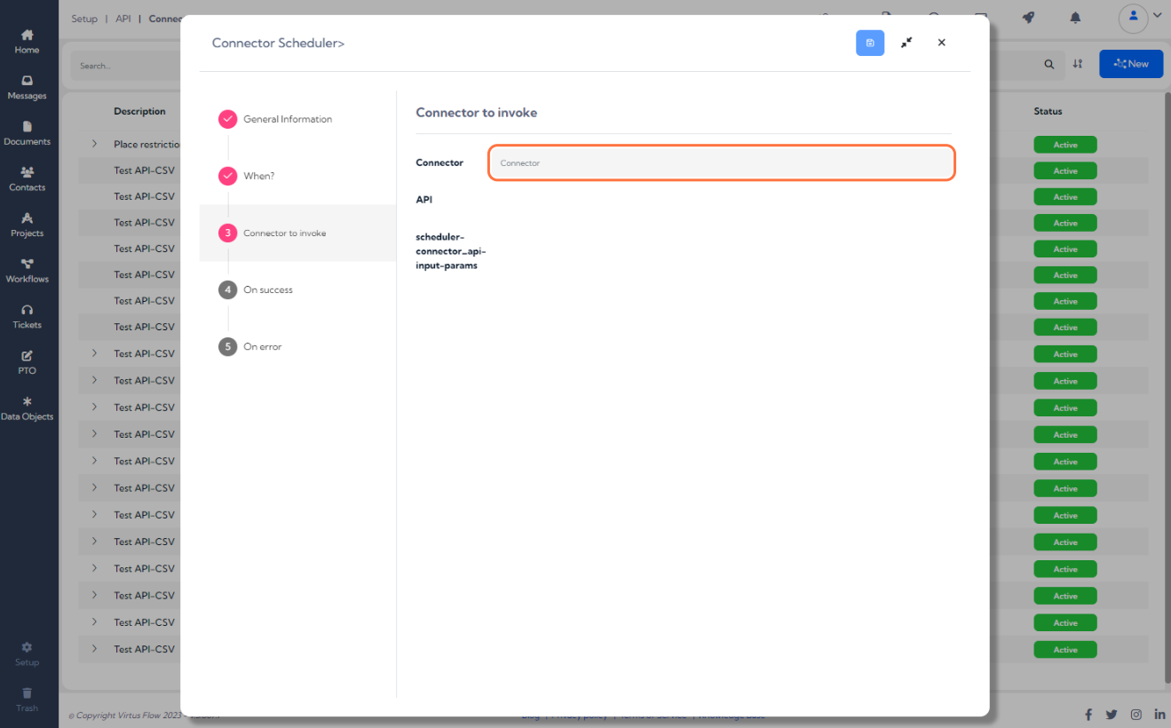Click the Connector Scheduler> dialog title
Viewport: 1171px width, 728px height.
[278, 43]
